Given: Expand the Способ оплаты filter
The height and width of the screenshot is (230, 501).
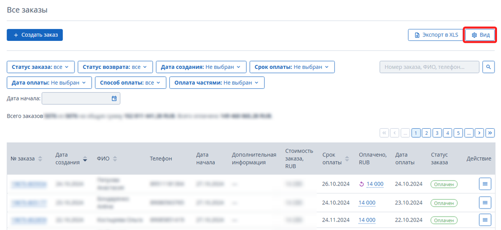Looking at the screenshot, I should coord(130,83).
